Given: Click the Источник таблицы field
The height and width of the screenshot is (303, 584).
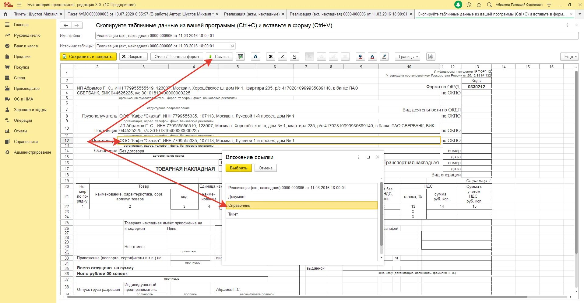Looking at the screenshot, I should point(162,46).
